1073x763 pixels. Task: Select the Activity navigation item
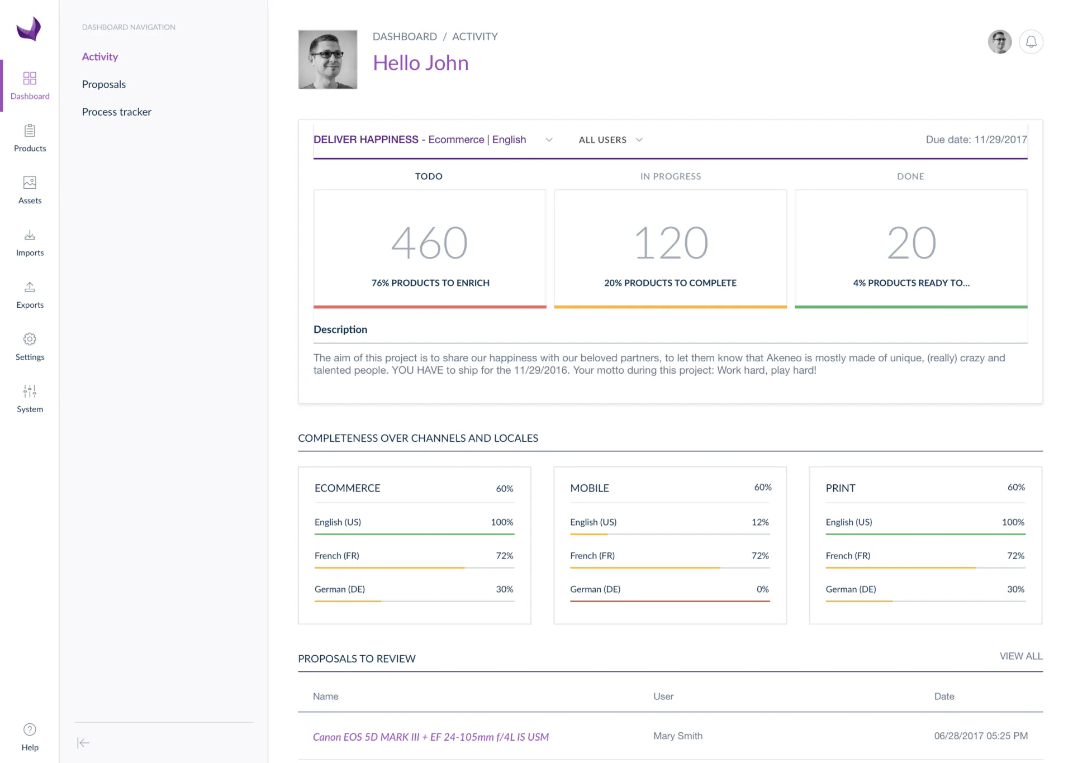[100, 56]
